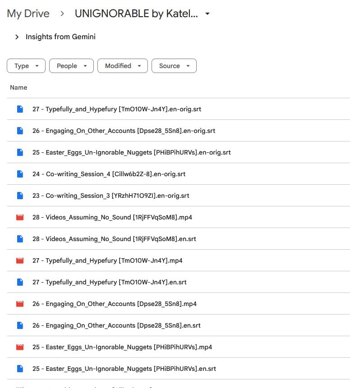Image resolution: width=350 pixels, height=388 pixels.
Task: Open the People filter dropdown
Action: pos(71,66)
